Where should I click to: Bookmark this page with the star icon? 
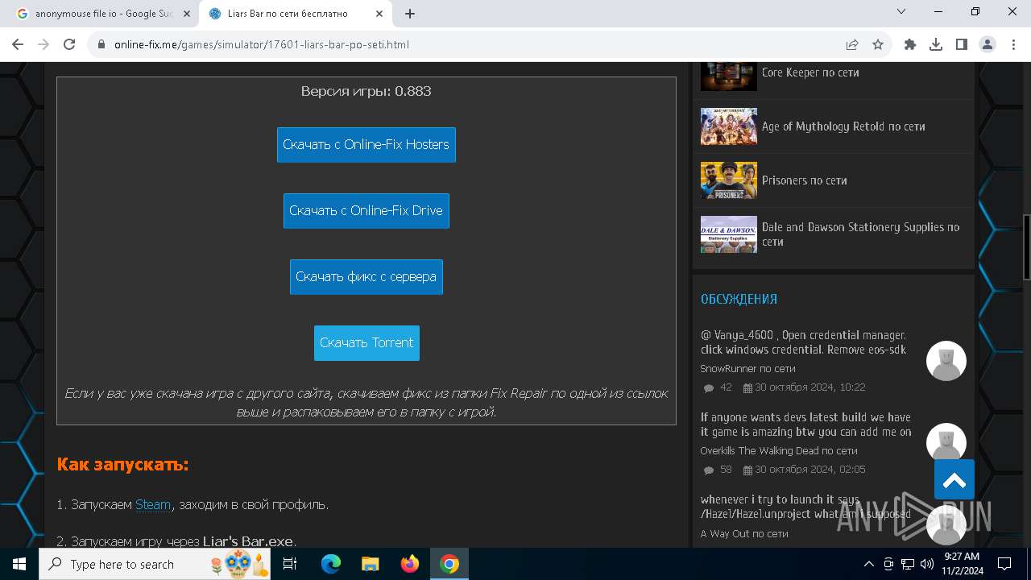(x=878, y=44)
